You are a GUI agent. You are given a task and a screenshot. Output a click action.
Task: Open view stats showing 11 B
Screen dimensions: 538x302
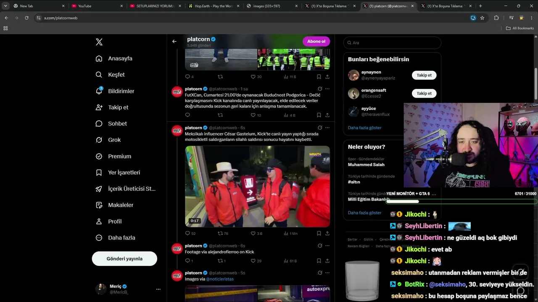290,77
